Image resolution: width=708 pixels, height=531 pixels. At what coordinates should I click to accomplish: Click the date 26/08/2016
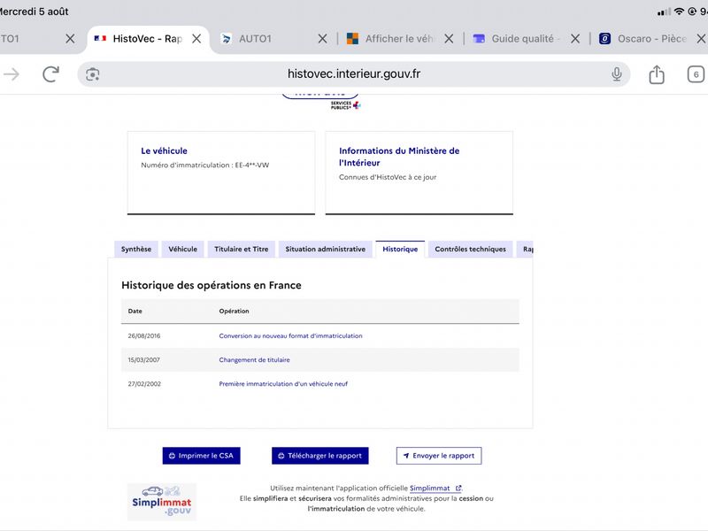144,336
